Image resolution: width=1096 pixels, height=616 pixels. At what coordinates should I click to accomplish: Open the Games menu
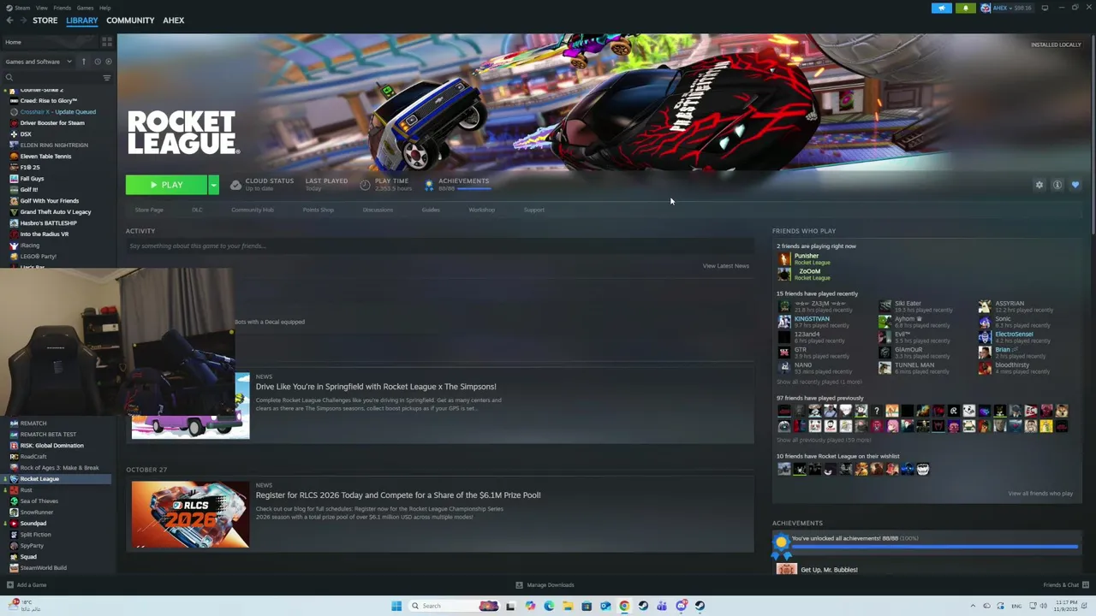pos(85,8)
